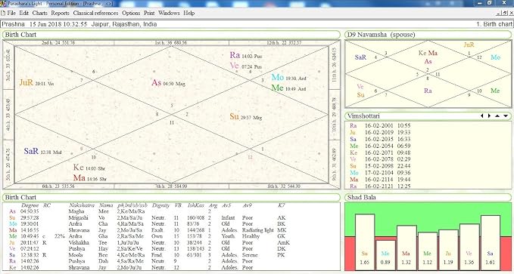Click the Moon bar (0.89) in Shad Bala
Image resolution: width=514 pixels, height=274 pixels.
click(x=385, y=255)
